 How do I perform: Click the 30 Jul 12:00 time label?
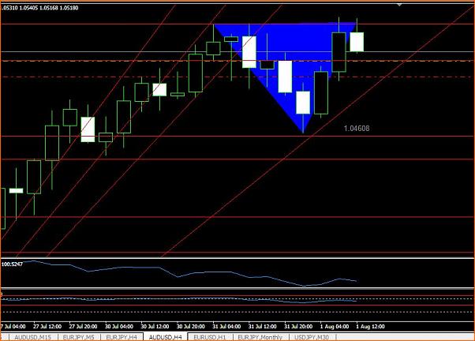[x=155, y=327]
